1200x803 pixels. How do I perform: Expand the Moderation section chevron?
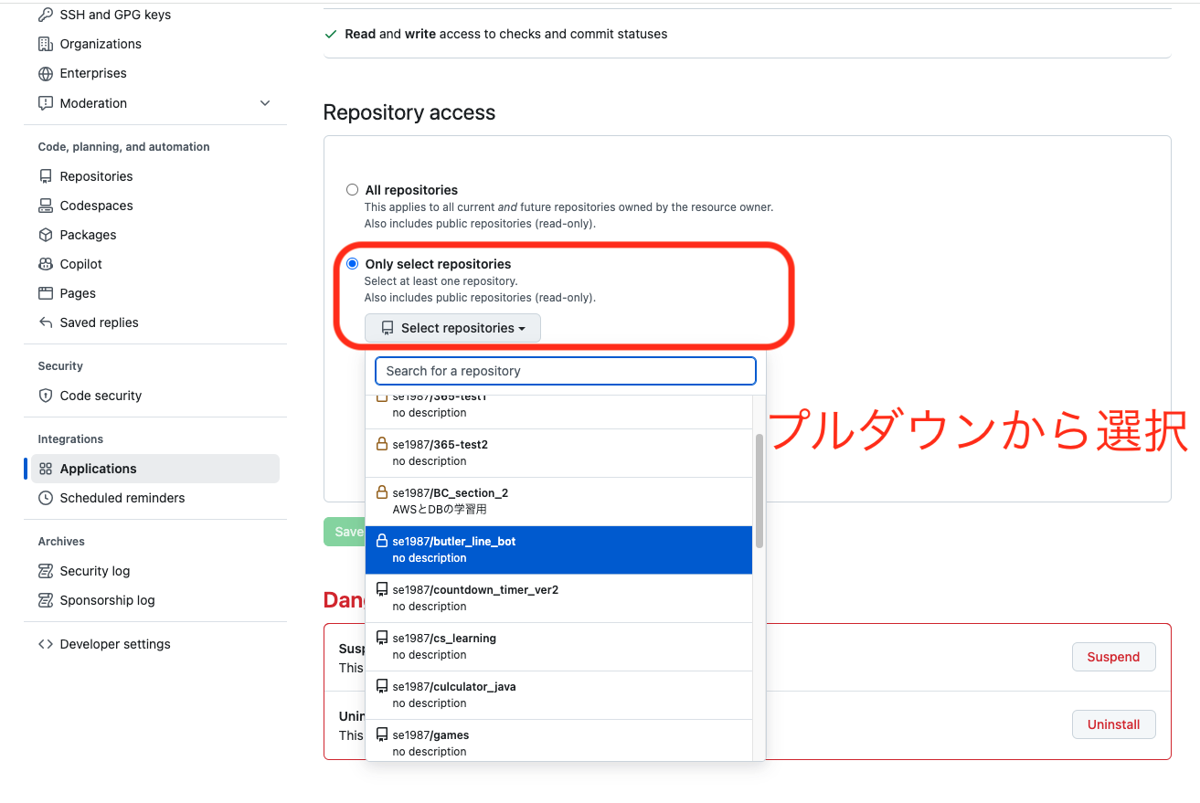click(x=264, y=103)
